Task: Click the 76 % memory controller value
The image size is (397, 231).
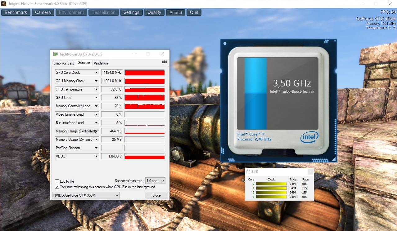Action: coord(112,106)
